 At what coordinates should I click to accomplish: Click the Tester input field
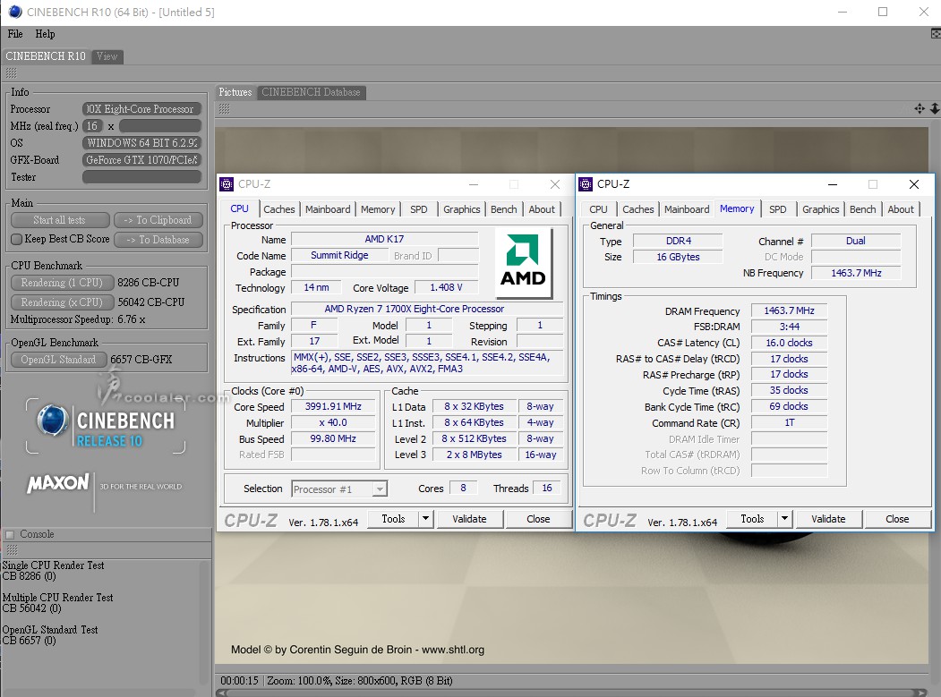tap(141, 177)
